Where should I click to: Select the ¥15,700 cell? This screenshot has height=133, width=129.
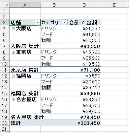[84, 52]
